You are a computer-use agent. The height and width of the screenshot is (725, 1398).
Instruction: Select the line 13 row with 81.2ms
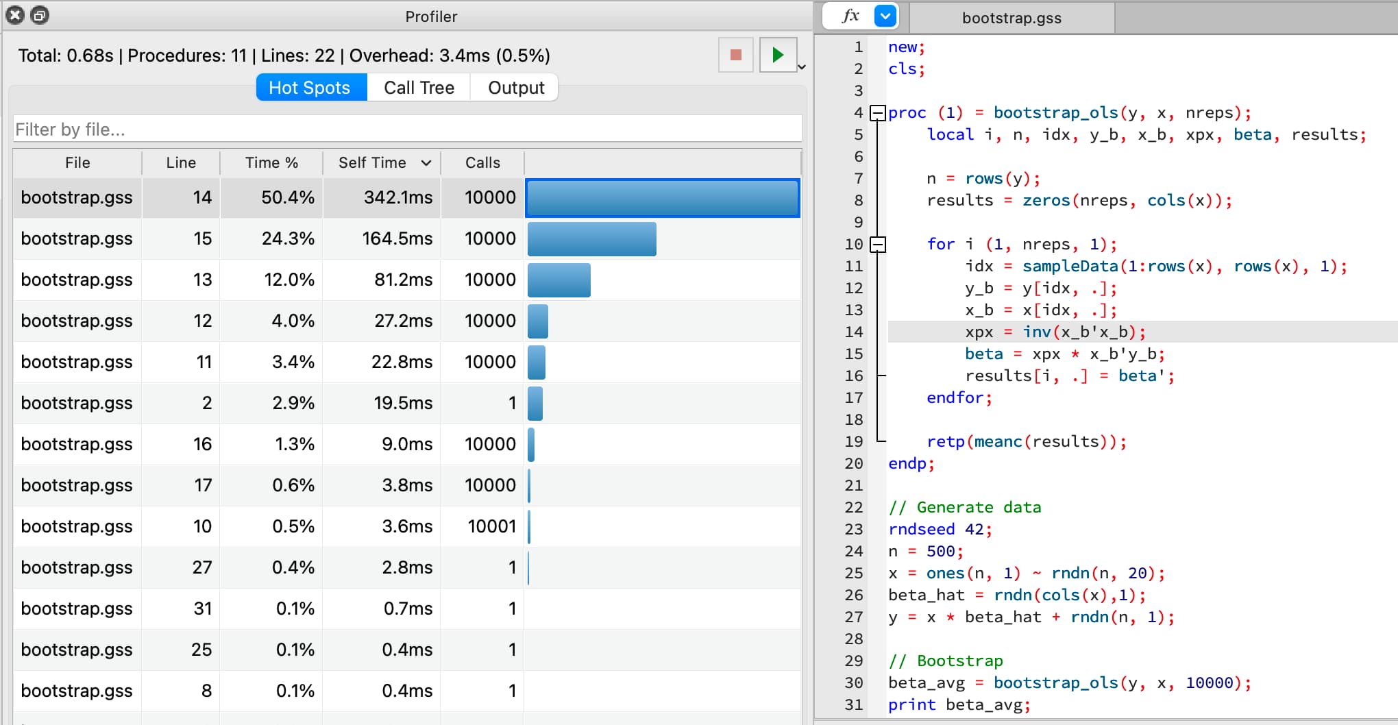407,280
